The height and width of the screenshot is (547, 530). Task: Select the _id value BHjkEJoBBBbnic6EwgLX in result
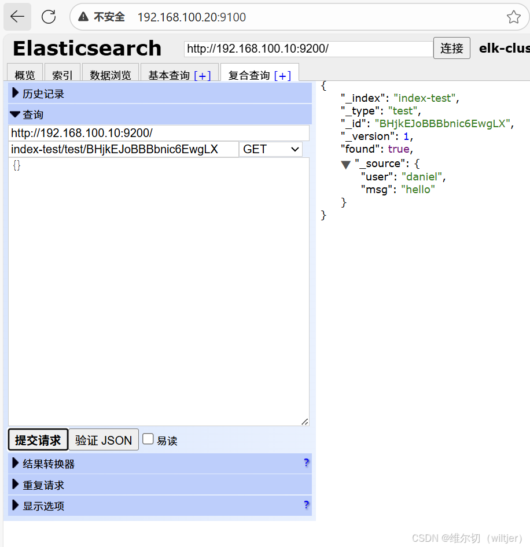(443, 124)
